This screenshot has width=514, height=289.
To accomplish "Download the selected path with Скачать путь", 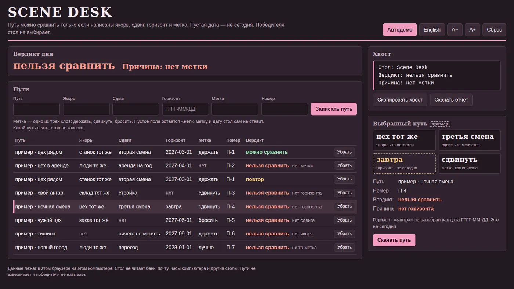I will [394, 240].
